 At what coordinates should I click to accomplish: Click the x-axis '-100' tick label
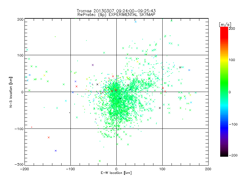point(70,169)
